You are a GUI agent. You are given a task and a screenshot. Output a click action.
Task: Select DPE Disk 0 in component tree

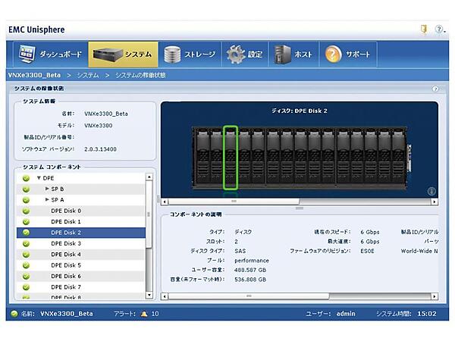point(66,211)
